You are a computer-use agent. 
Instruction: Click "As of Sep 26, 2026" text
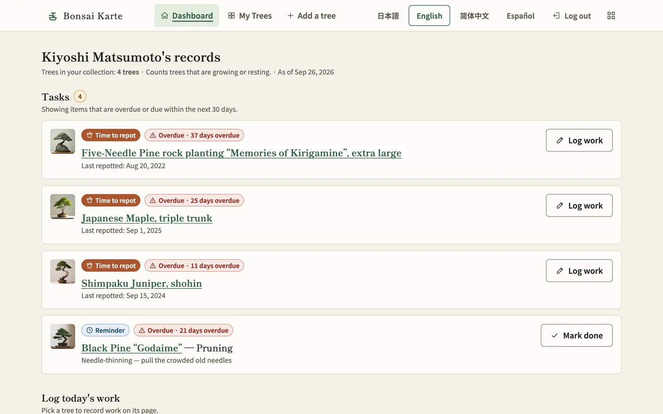[306, 72]
